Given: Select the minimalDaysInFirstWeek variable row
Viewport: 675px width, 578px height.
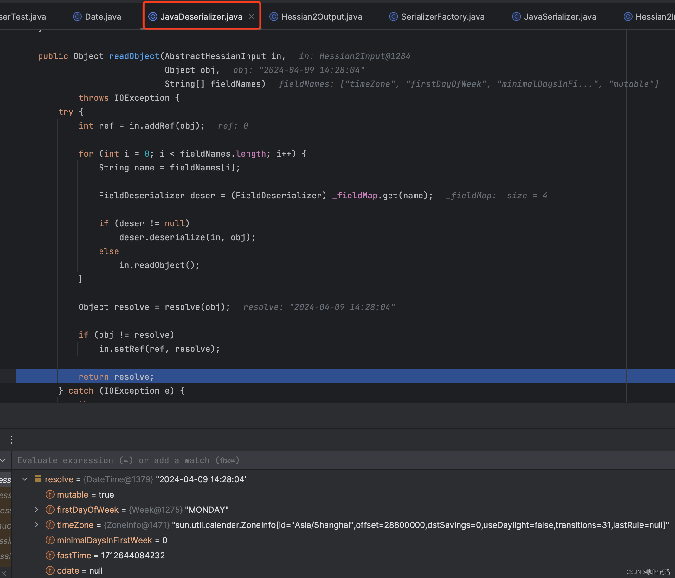Looking at the screenshot, I should pos(104,540).
